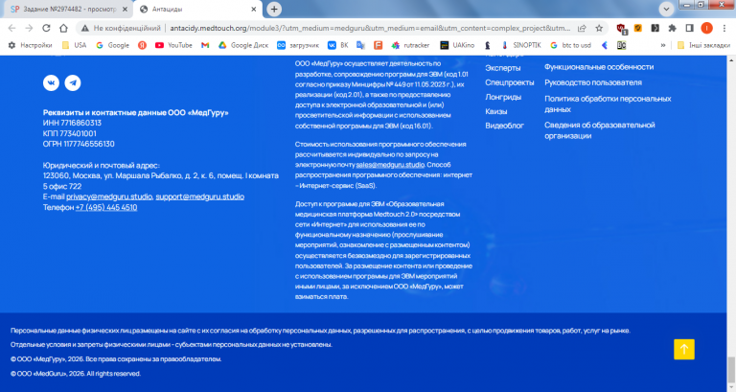Reload the page with the refresh icon
Viewport: 736px width, 392px height.
tap(46, 28)
